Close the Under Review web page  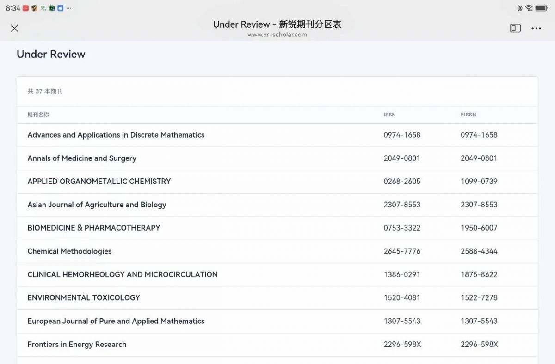click(14, 28)
